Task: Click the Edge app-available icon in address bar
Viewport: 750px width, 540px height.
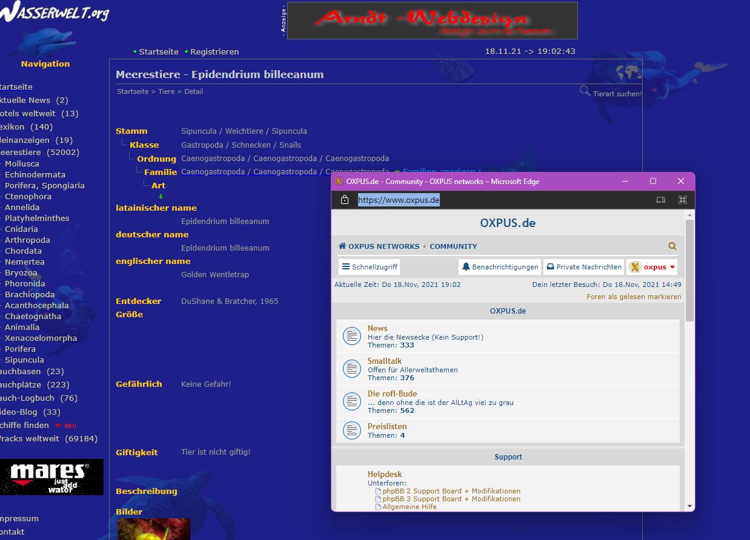Action: (x=661, y=200)
